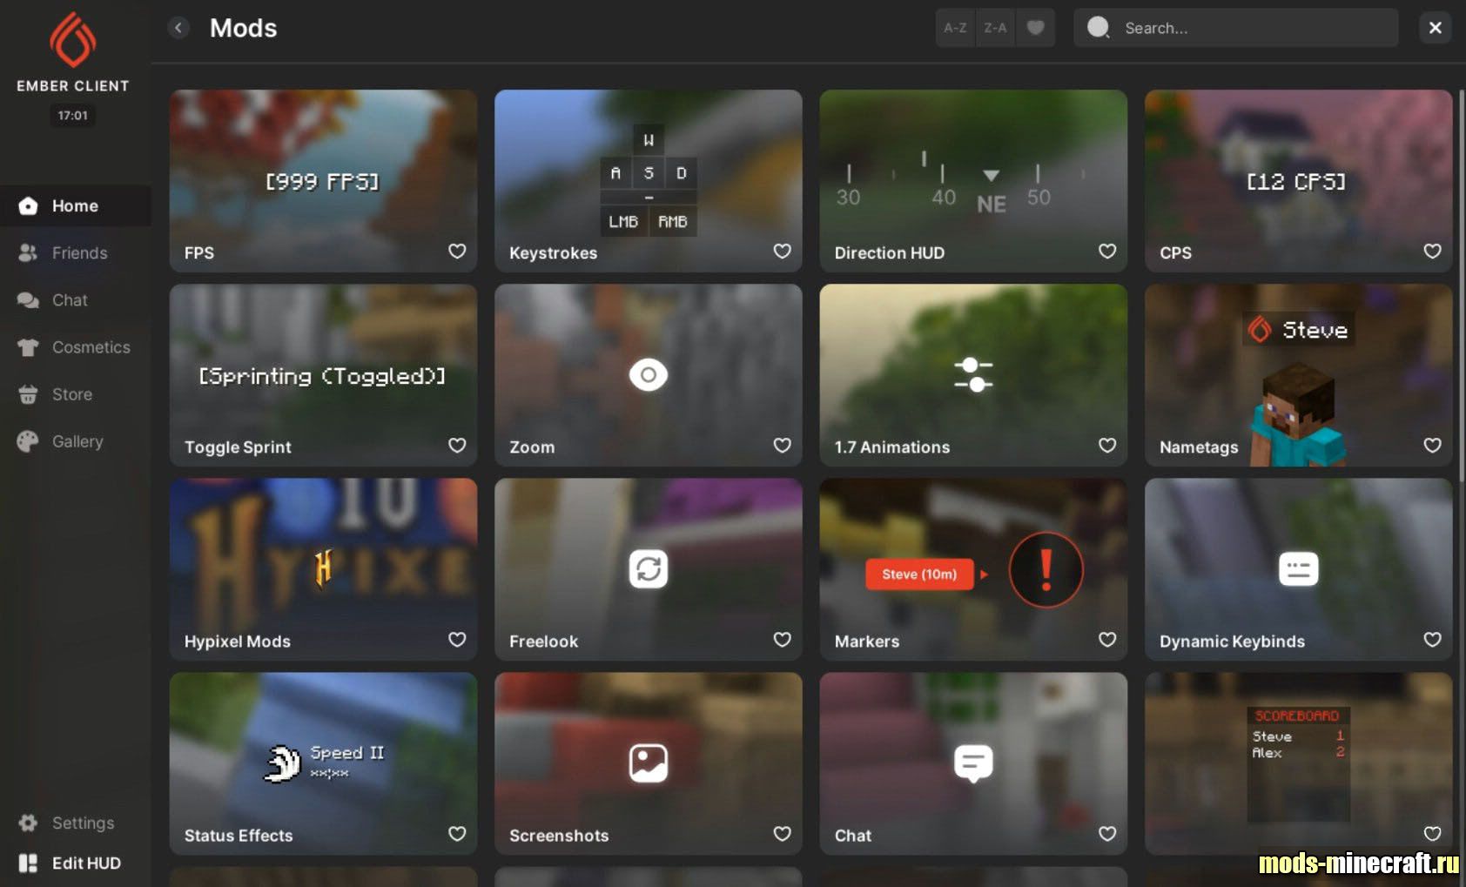Click the Screenshots picture icon
Screen dimensions: 1466x887
[649, 763]
